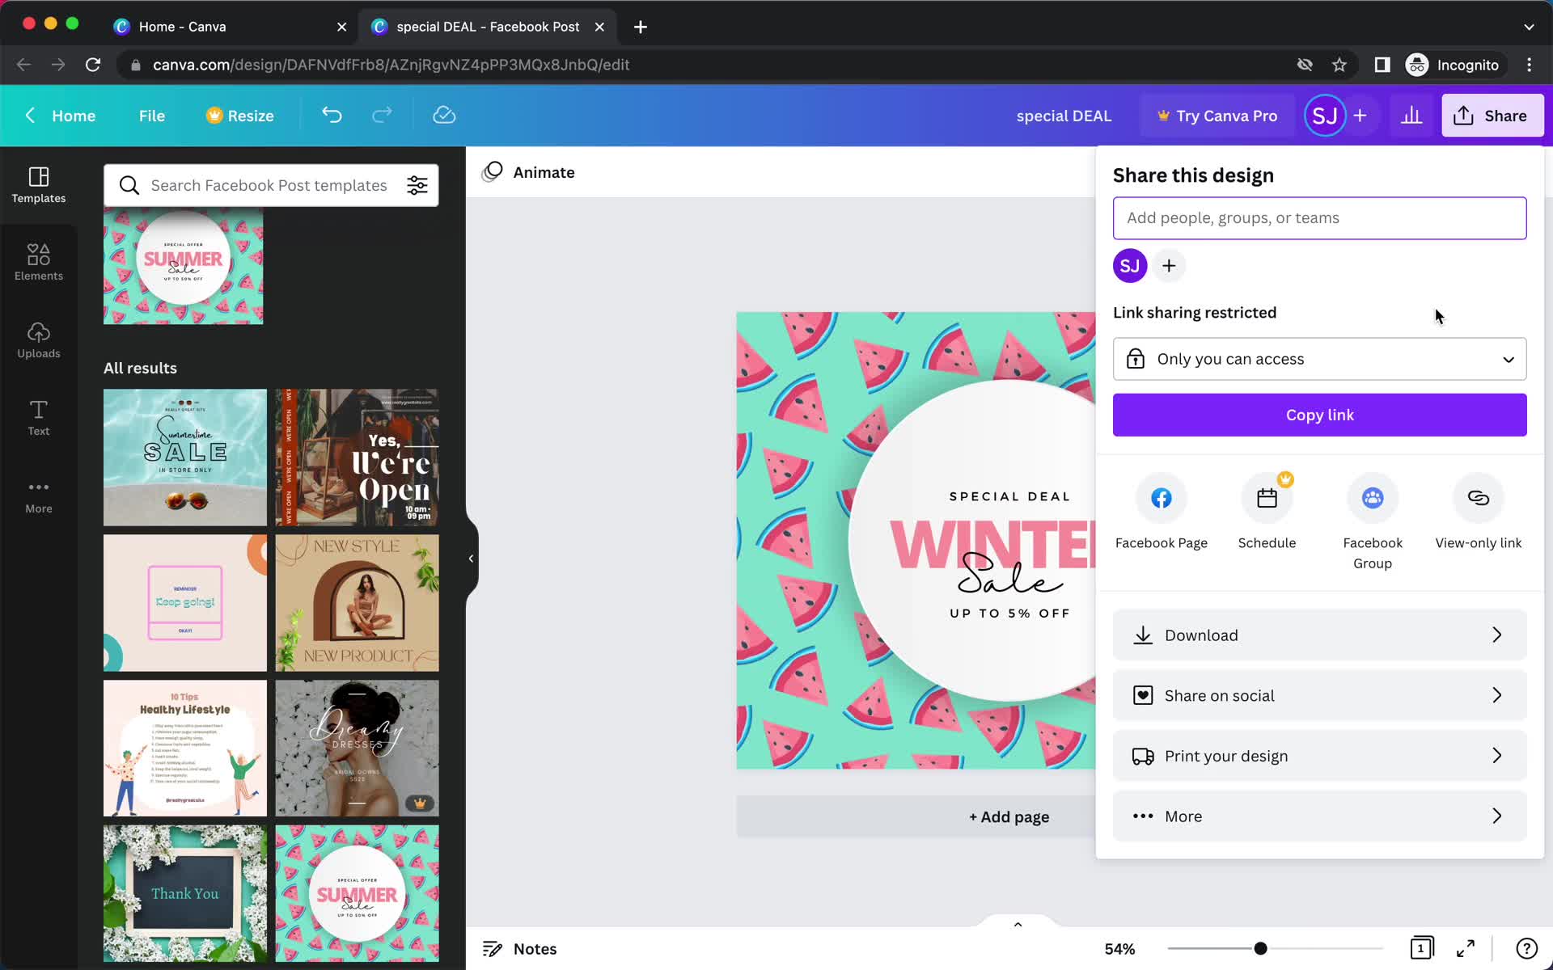Screen dimensions: 1553x970
Task: Open the help question mark icon
Action: point(1526,948)
